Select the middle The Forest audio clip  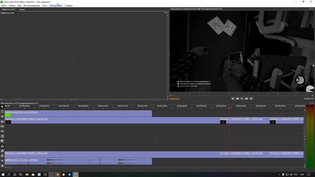click(x=244, y=155)
